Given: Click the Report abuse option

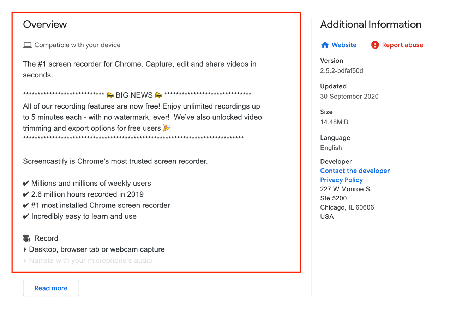Looking at the screenshot, I should pyautogui.click(x=402, y=45).
